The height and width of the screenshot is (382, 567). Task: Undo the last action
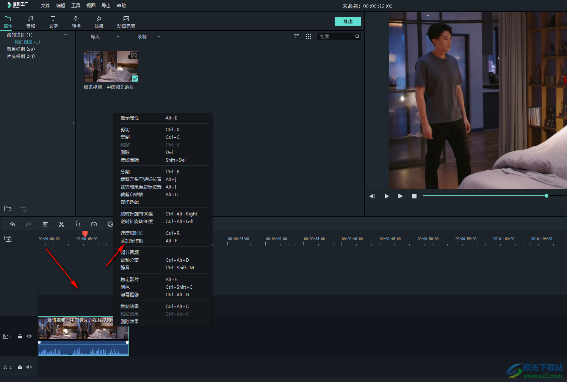click(x=13, y=224)
